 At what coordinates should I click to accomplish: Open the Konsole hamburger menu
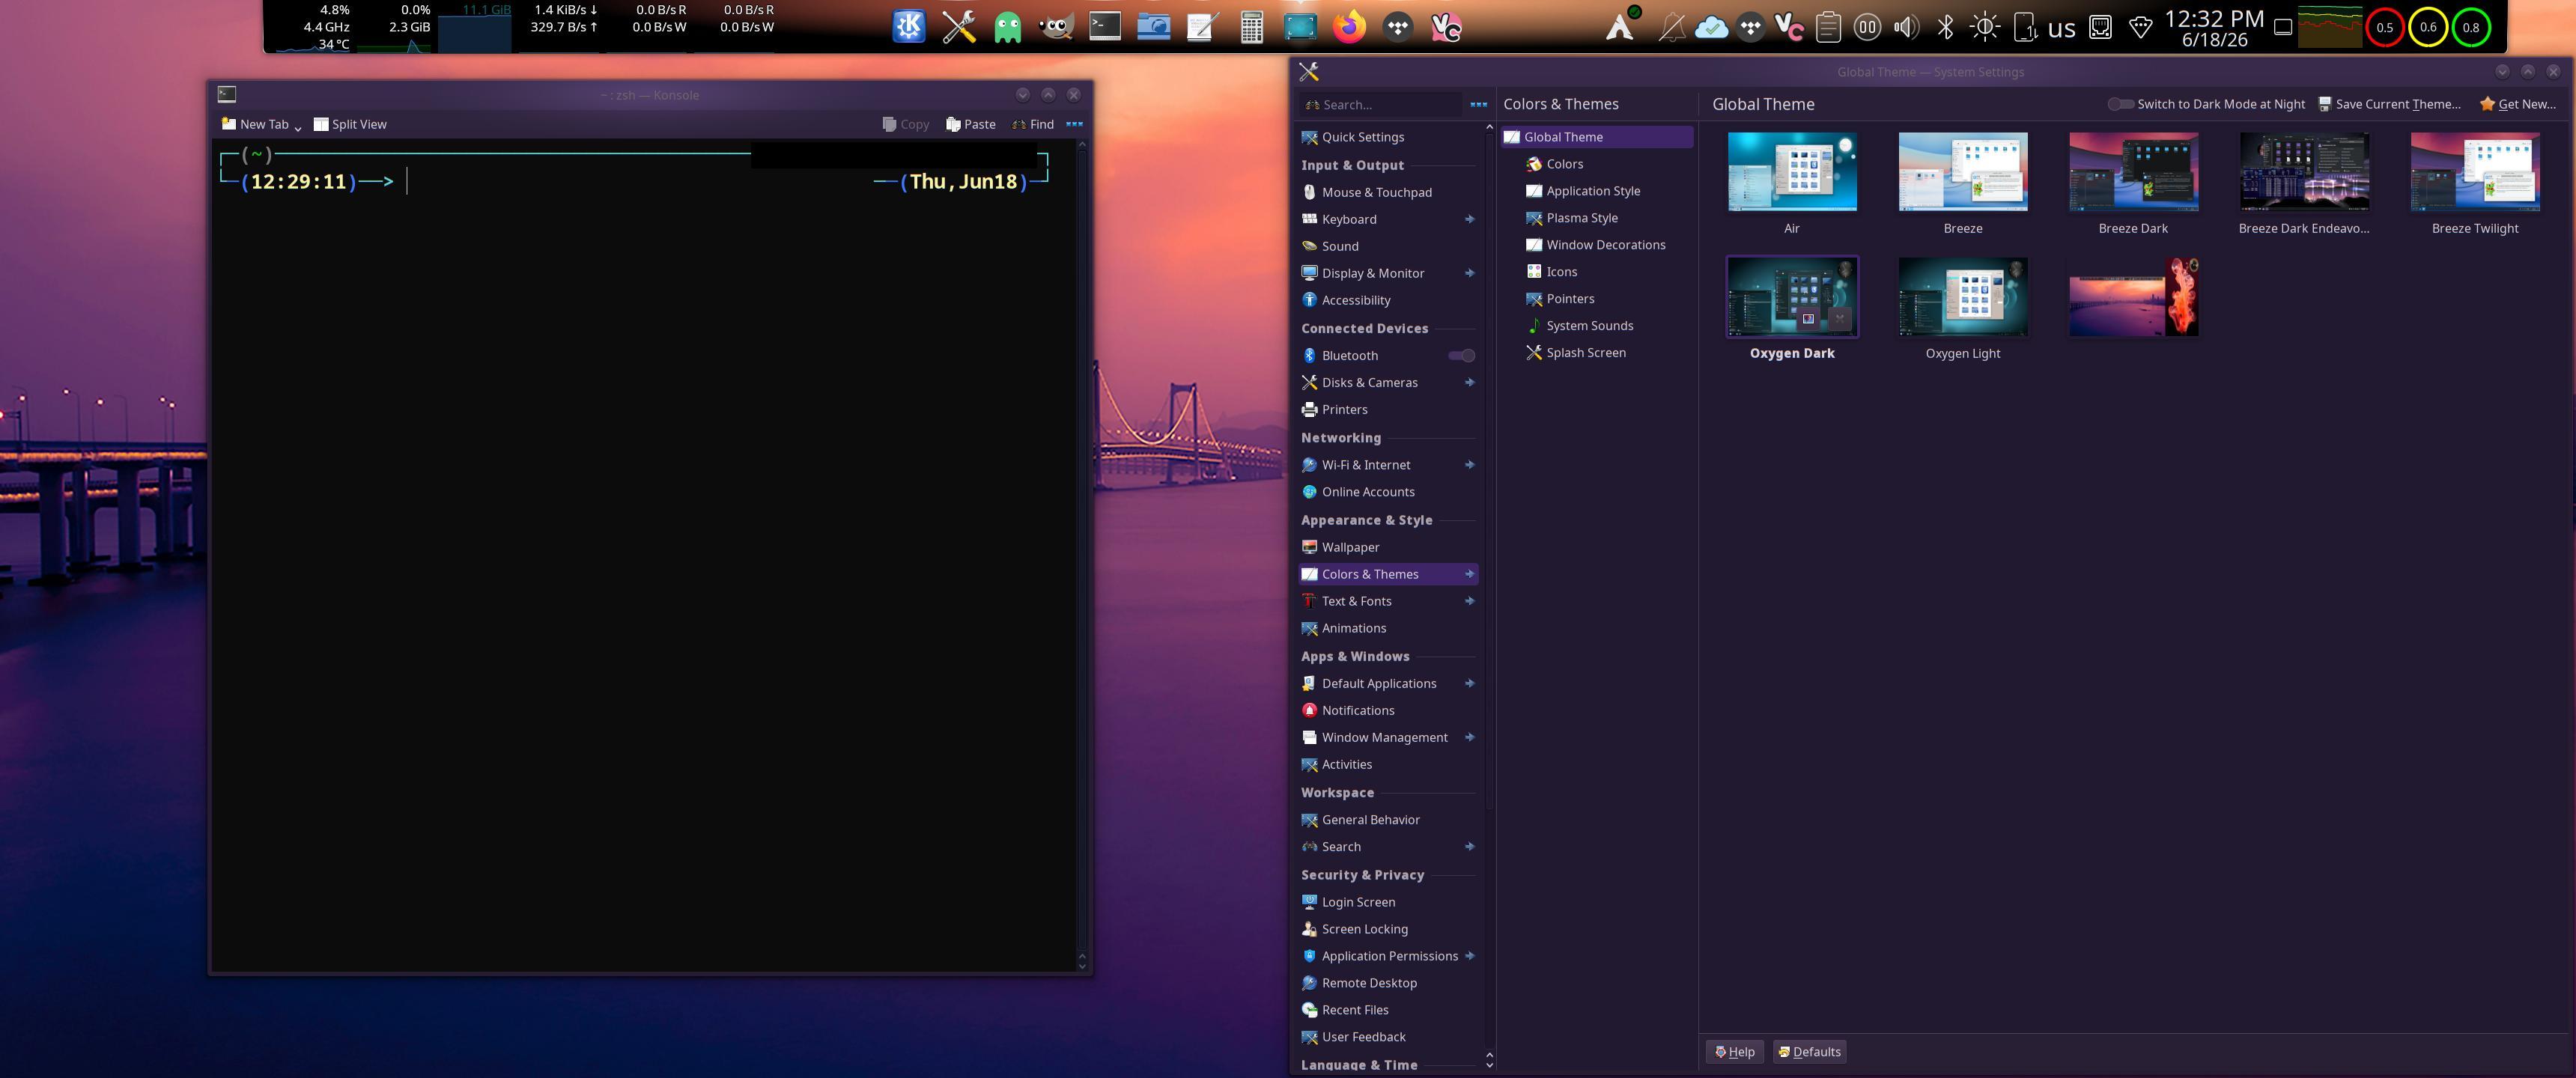tap(1074, 124)
